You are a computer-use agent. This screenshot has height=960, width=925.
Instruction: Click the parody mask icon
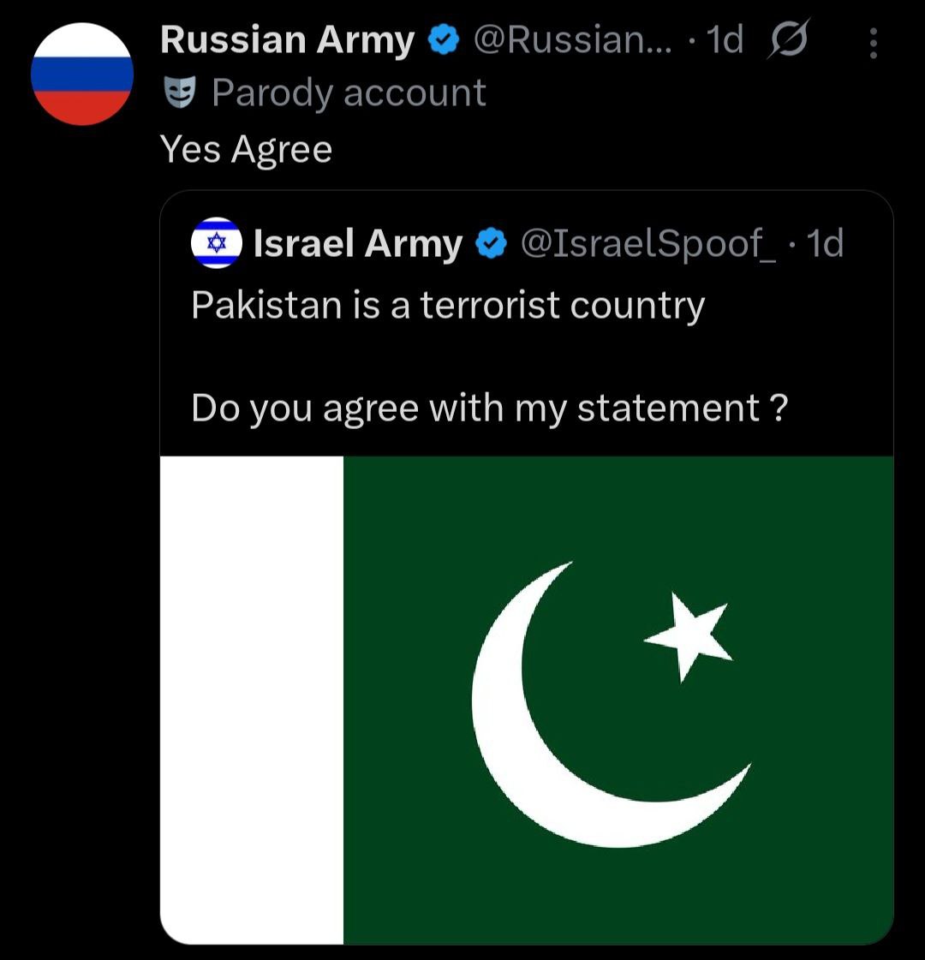click(180, 92)
